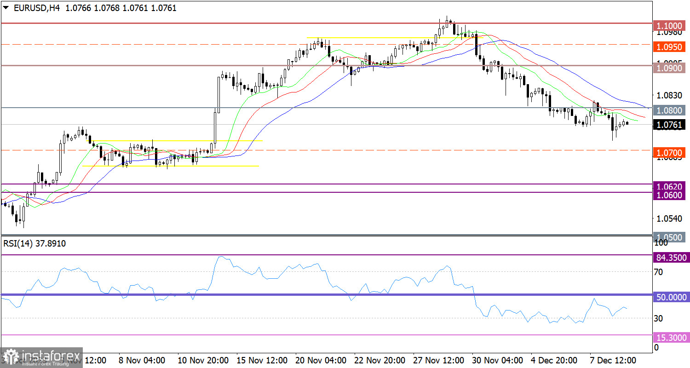The image size is (690, 368).
Task: Click the RSI(14) 37.8910 indicator label
Action: [x=34, y=244]
